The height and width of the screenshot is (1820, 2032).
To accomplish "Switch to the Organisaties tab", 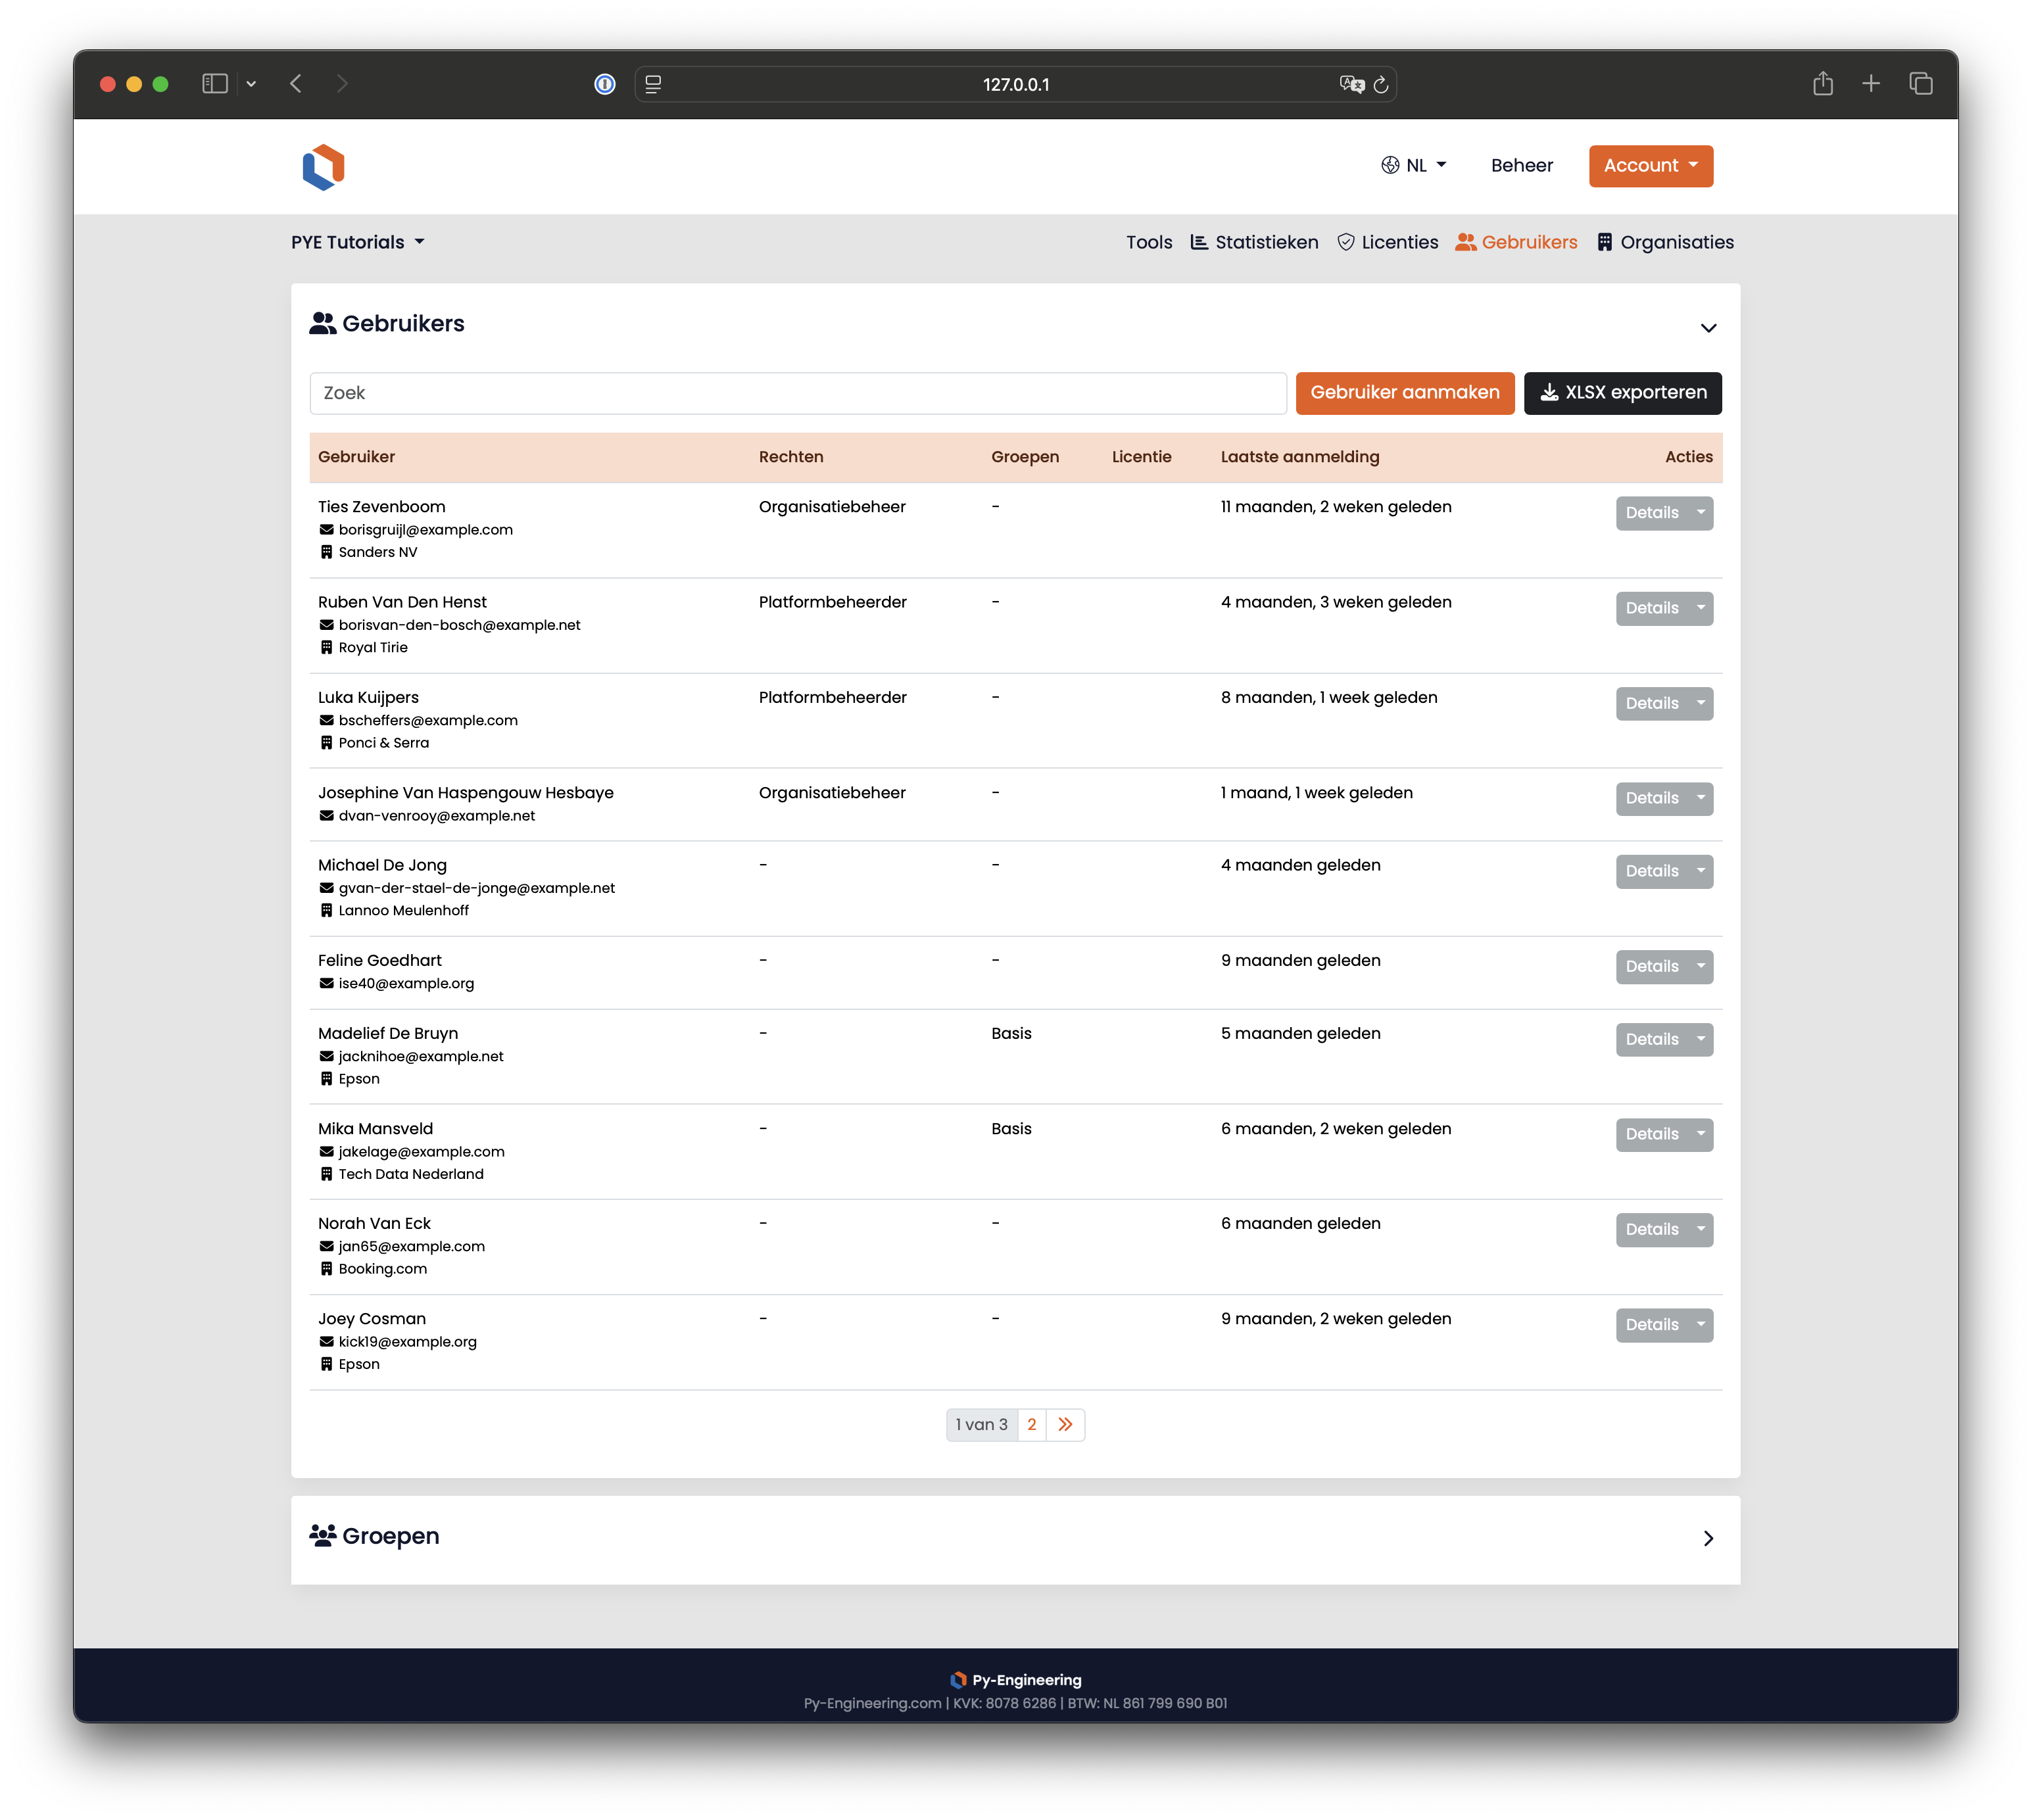I will [x=1665, y=242].
